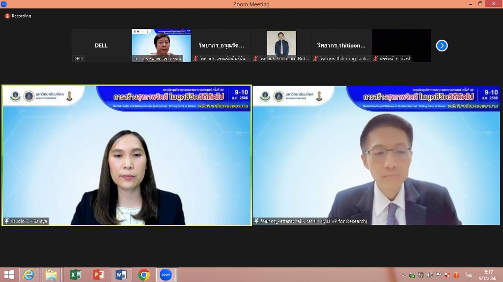Open File Explorer from the taskbar
This screenshot has width=503, height=282.
tap(52, 275)
